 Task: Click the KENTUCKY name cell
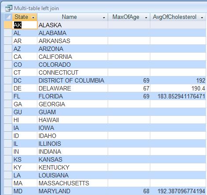pyautogui.click(x=73, y=167)
